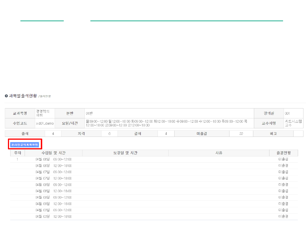Viewport: 306px width, 230px height.
Task: Click the 주차 column header
Action: pos(17,153)
